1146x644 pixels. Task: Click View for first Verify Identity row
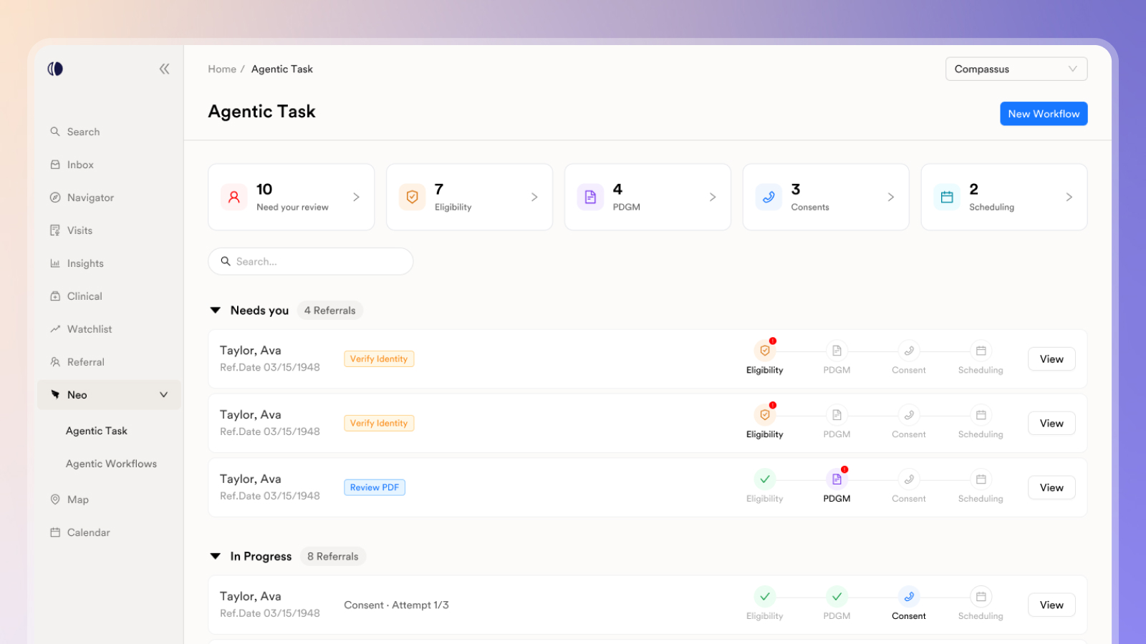coord(1051,359)
